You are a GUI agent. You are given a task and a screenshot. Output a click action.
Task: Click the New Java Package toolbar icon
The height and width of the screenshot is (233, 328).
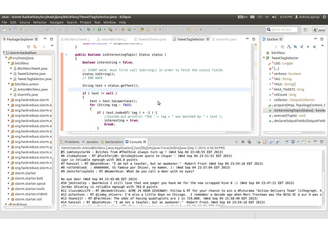tap(123, 30)
